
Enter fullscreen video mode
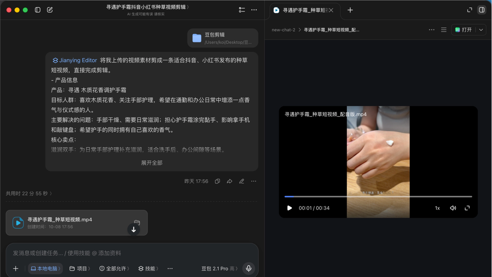point(467,208)
